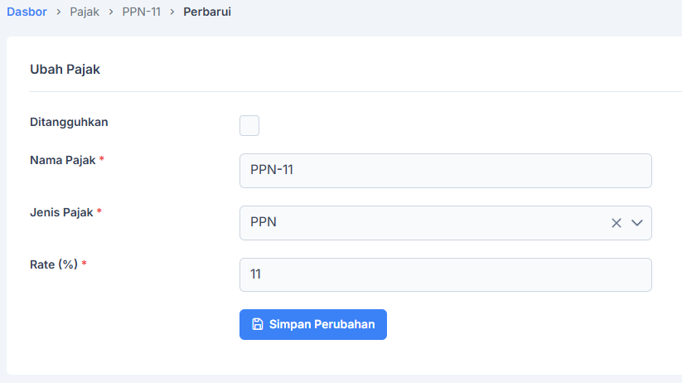Click the Perbarui breadcrumb item

[207, 13]
